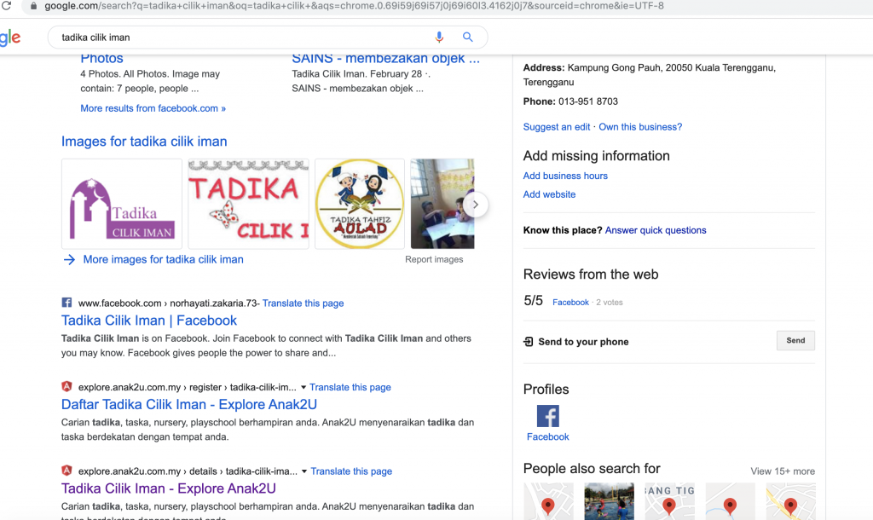Click the Send to your phone icon
873x520 pixels.
click(529, 341)
